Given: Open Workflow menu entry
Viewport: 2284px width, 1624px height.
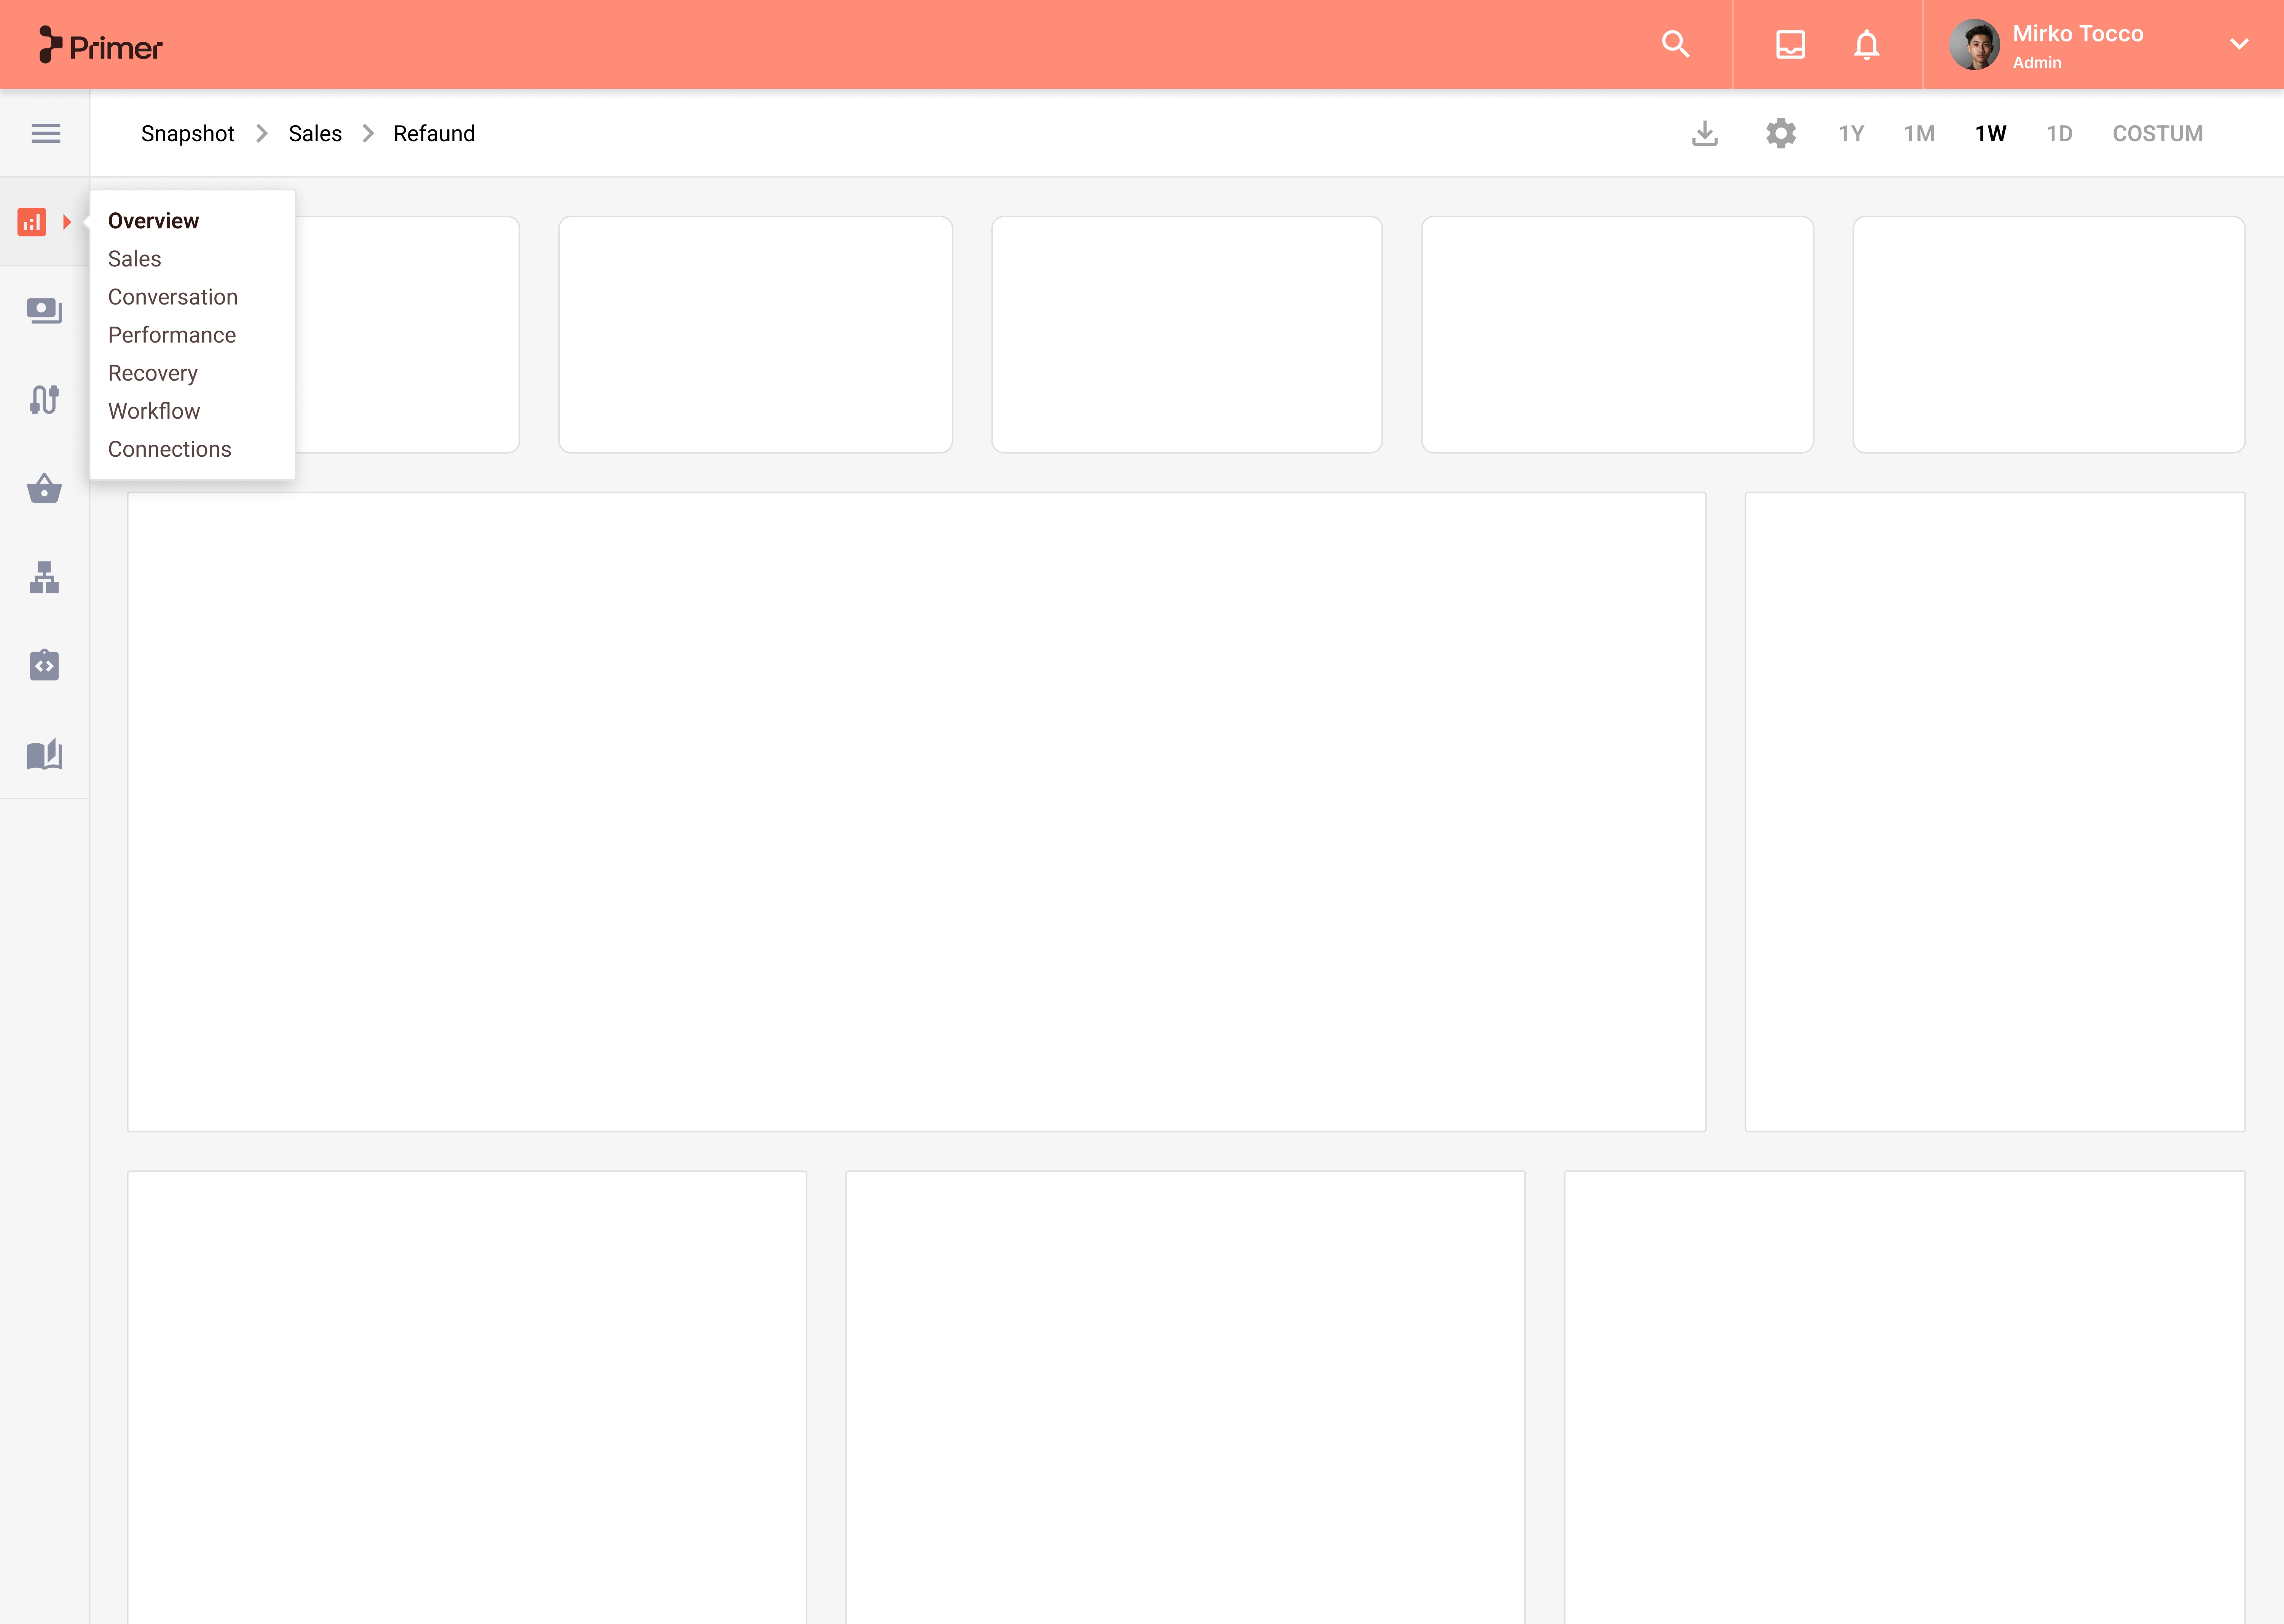Looking at the screenshot, I should 154,411.
